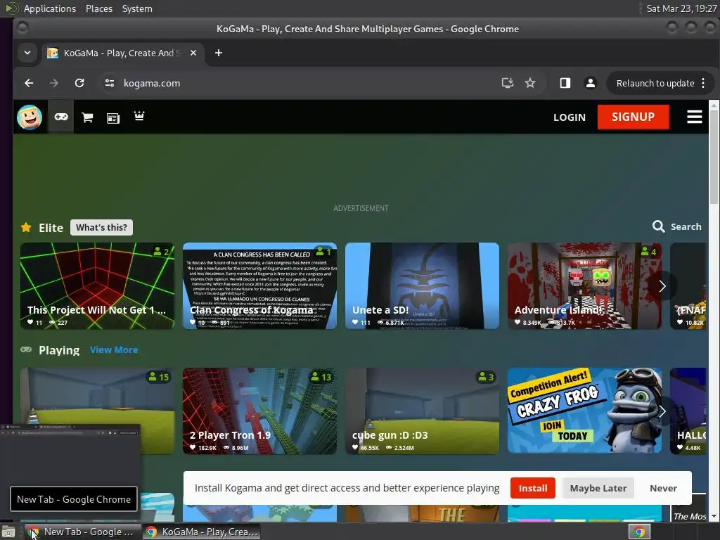Click the Search magnifier icon
720x540 pixels.
coord(658,226)
